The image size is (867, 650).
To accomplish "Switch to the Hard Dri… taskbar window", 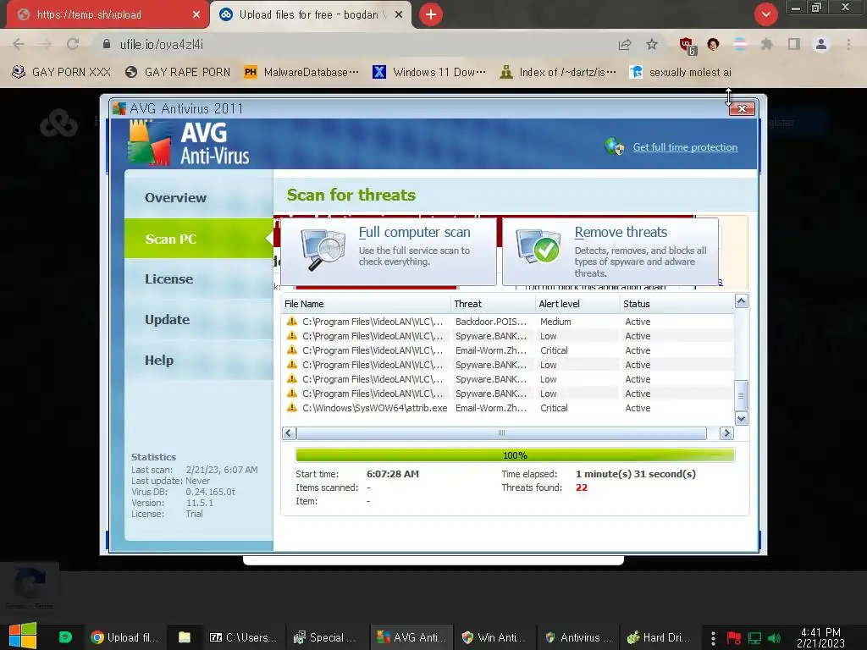I will click(659, 637).
